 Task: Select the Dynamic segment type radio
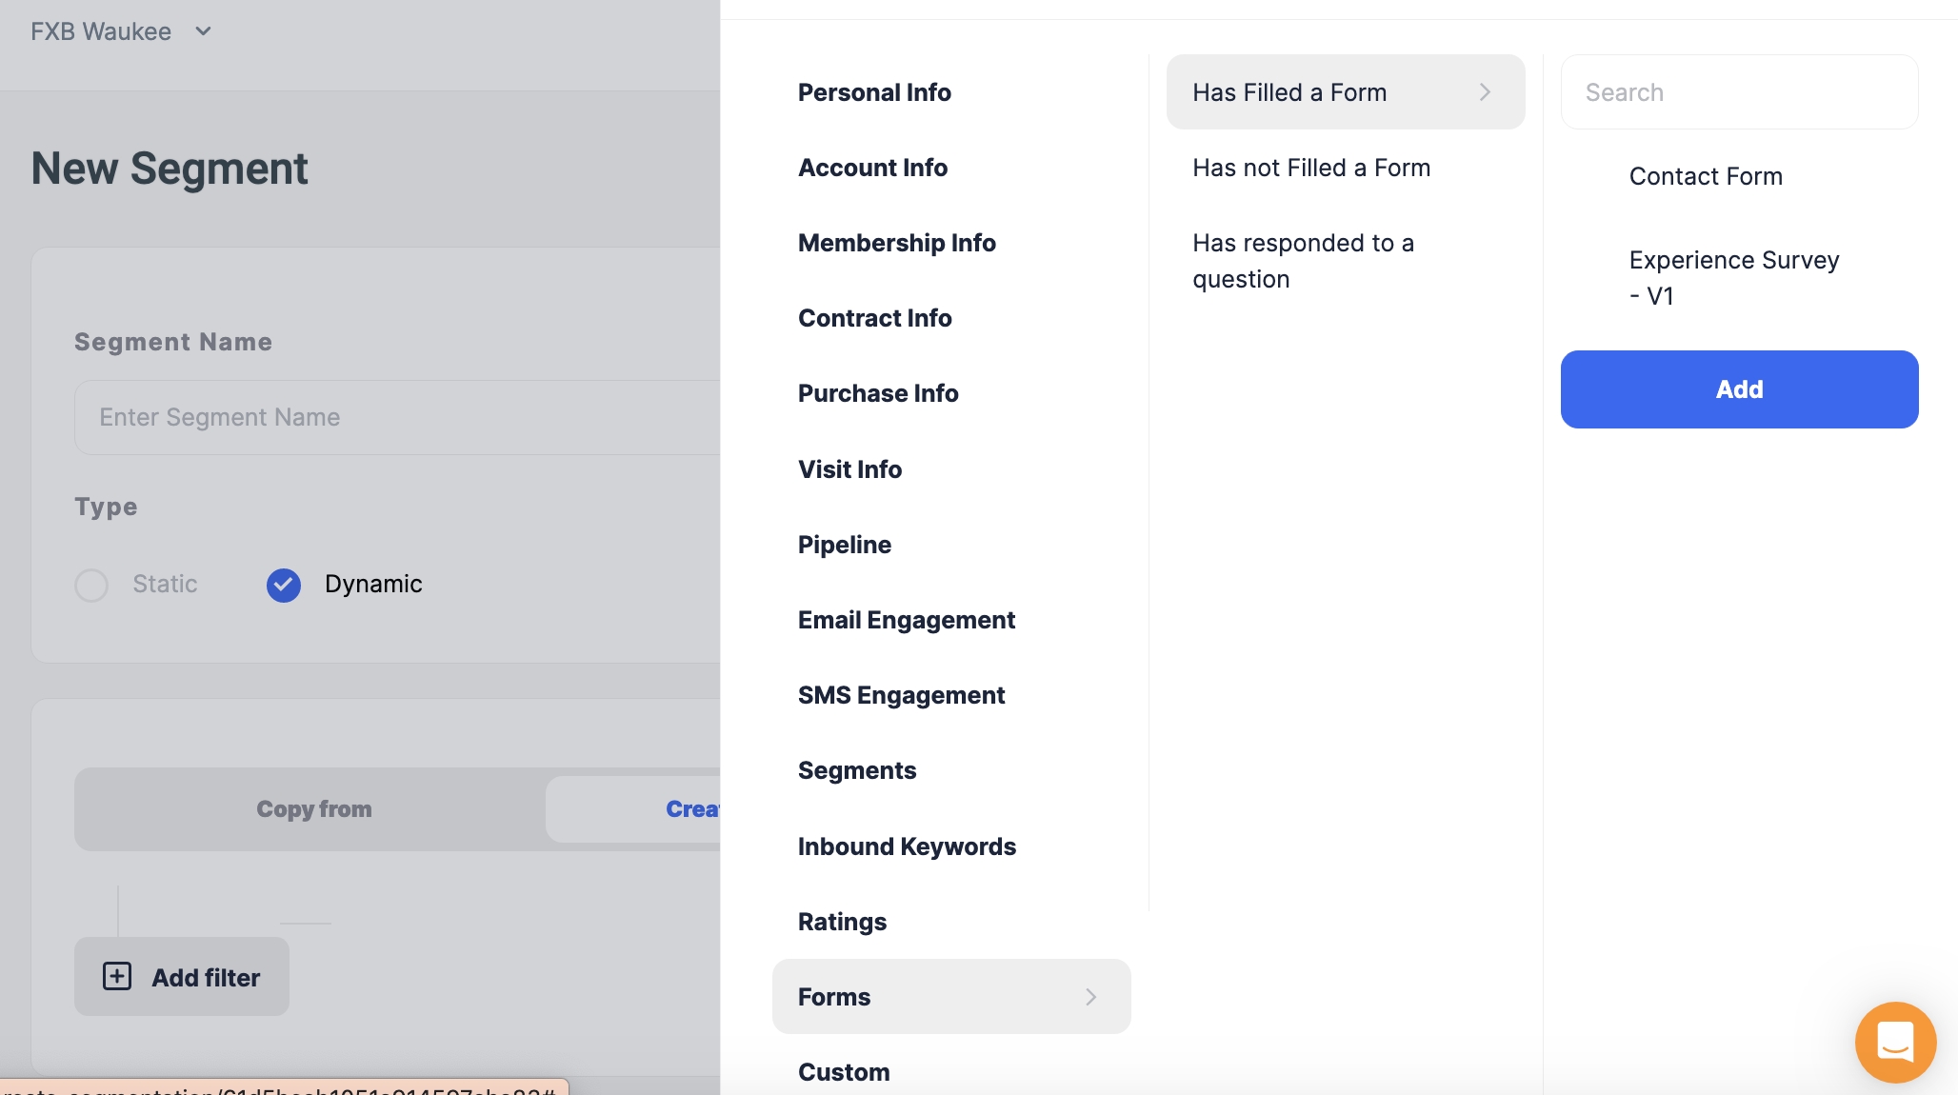point(284,585)
